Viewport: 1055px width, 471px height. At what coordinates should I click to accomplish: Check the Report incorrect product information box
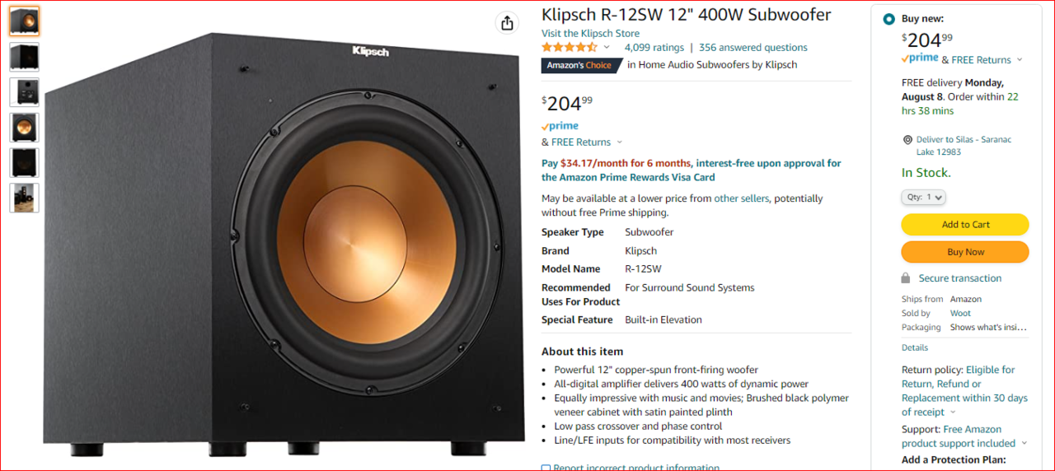tap(546, 468)
